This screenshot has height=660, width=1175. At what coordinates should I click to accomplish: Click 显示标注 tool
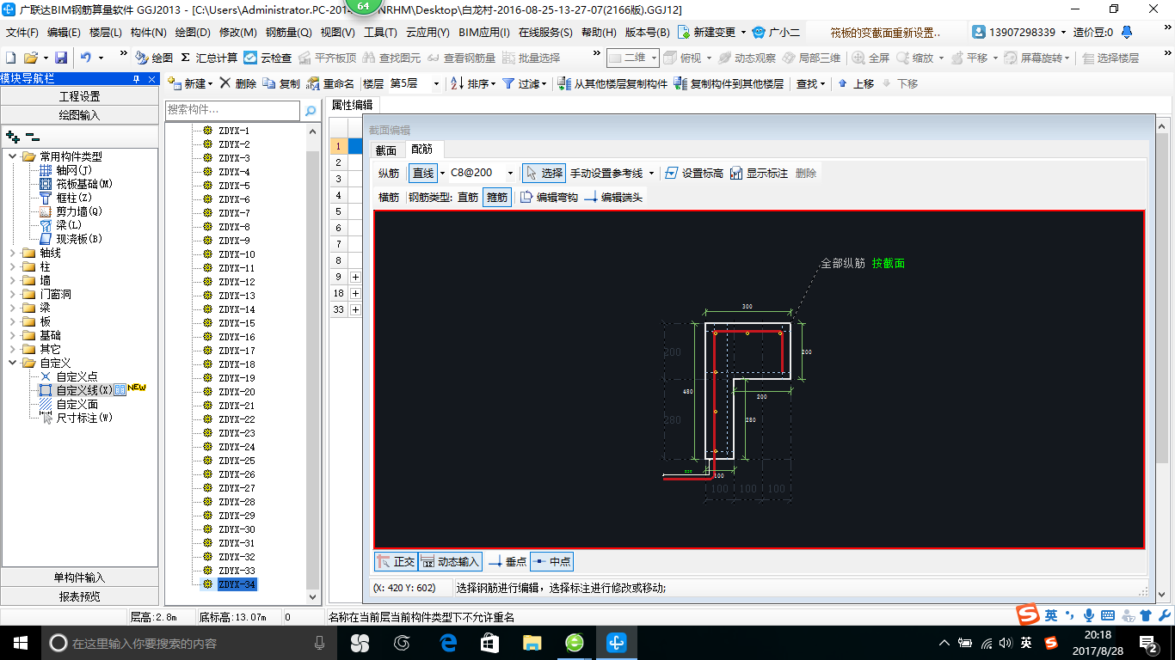[759, 173]
